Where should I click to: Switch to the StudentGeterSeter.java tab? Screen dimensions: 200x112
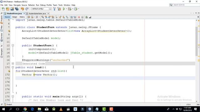tap(37, 13)
